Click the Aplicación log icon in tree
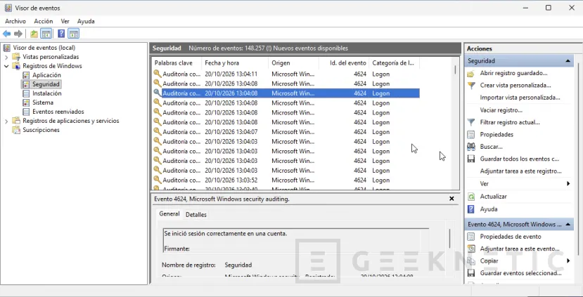The height and width of the screenshot is (297, 583). (x=25, y=75)
